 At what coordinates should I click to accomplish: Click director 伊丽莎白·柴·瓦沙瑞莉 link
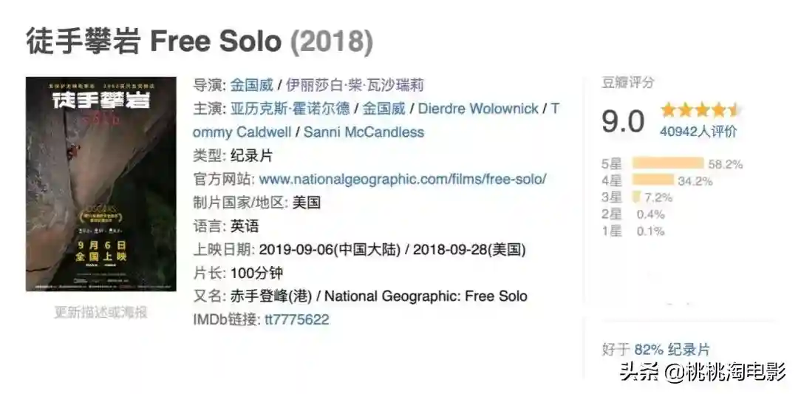pyautogui.click(x=355, y=85)
